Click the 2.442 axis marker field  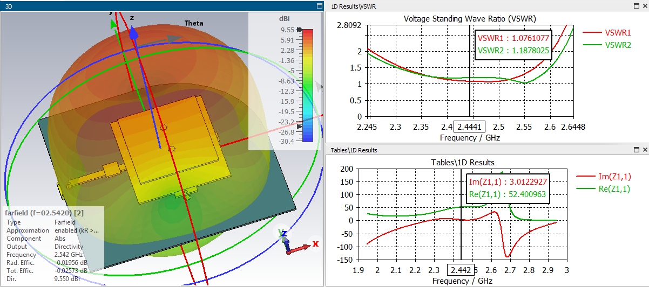[x=461, y=270]
